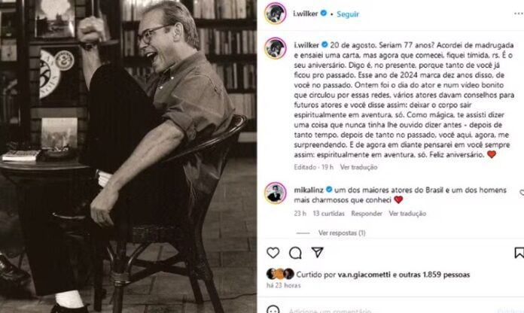Expand replies with Ver respostas (1)
The width and height of the screenshot is (524, 313).
tap(342, 232)
